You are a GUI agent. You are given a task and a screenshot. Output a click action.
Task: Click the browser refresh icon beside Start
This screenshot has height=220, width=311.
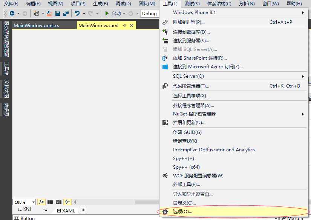[x=130, y=14]
